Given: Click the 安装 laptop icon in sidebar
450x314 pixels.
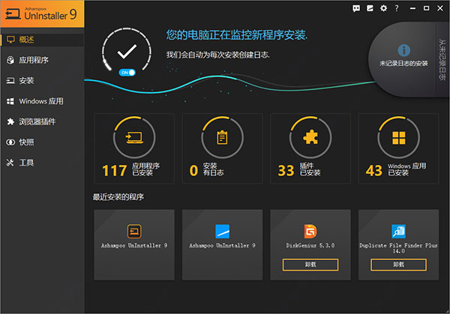Looking at the screenshot, I should pyautogui.click(x=10, y=81).
